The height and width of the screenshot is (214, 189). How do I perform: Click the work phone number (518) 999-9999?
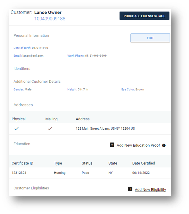[96, 56]
